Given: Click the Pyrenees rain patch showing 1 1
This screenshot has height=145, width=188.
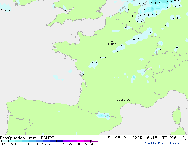Looking at the screenshot, I should click(103, 116).
